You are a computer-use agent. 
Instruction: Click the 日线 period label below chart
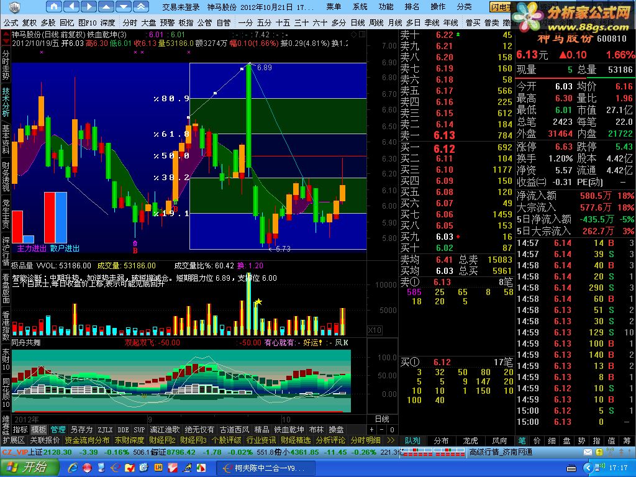pyautogui.click(x=382, y=419)
